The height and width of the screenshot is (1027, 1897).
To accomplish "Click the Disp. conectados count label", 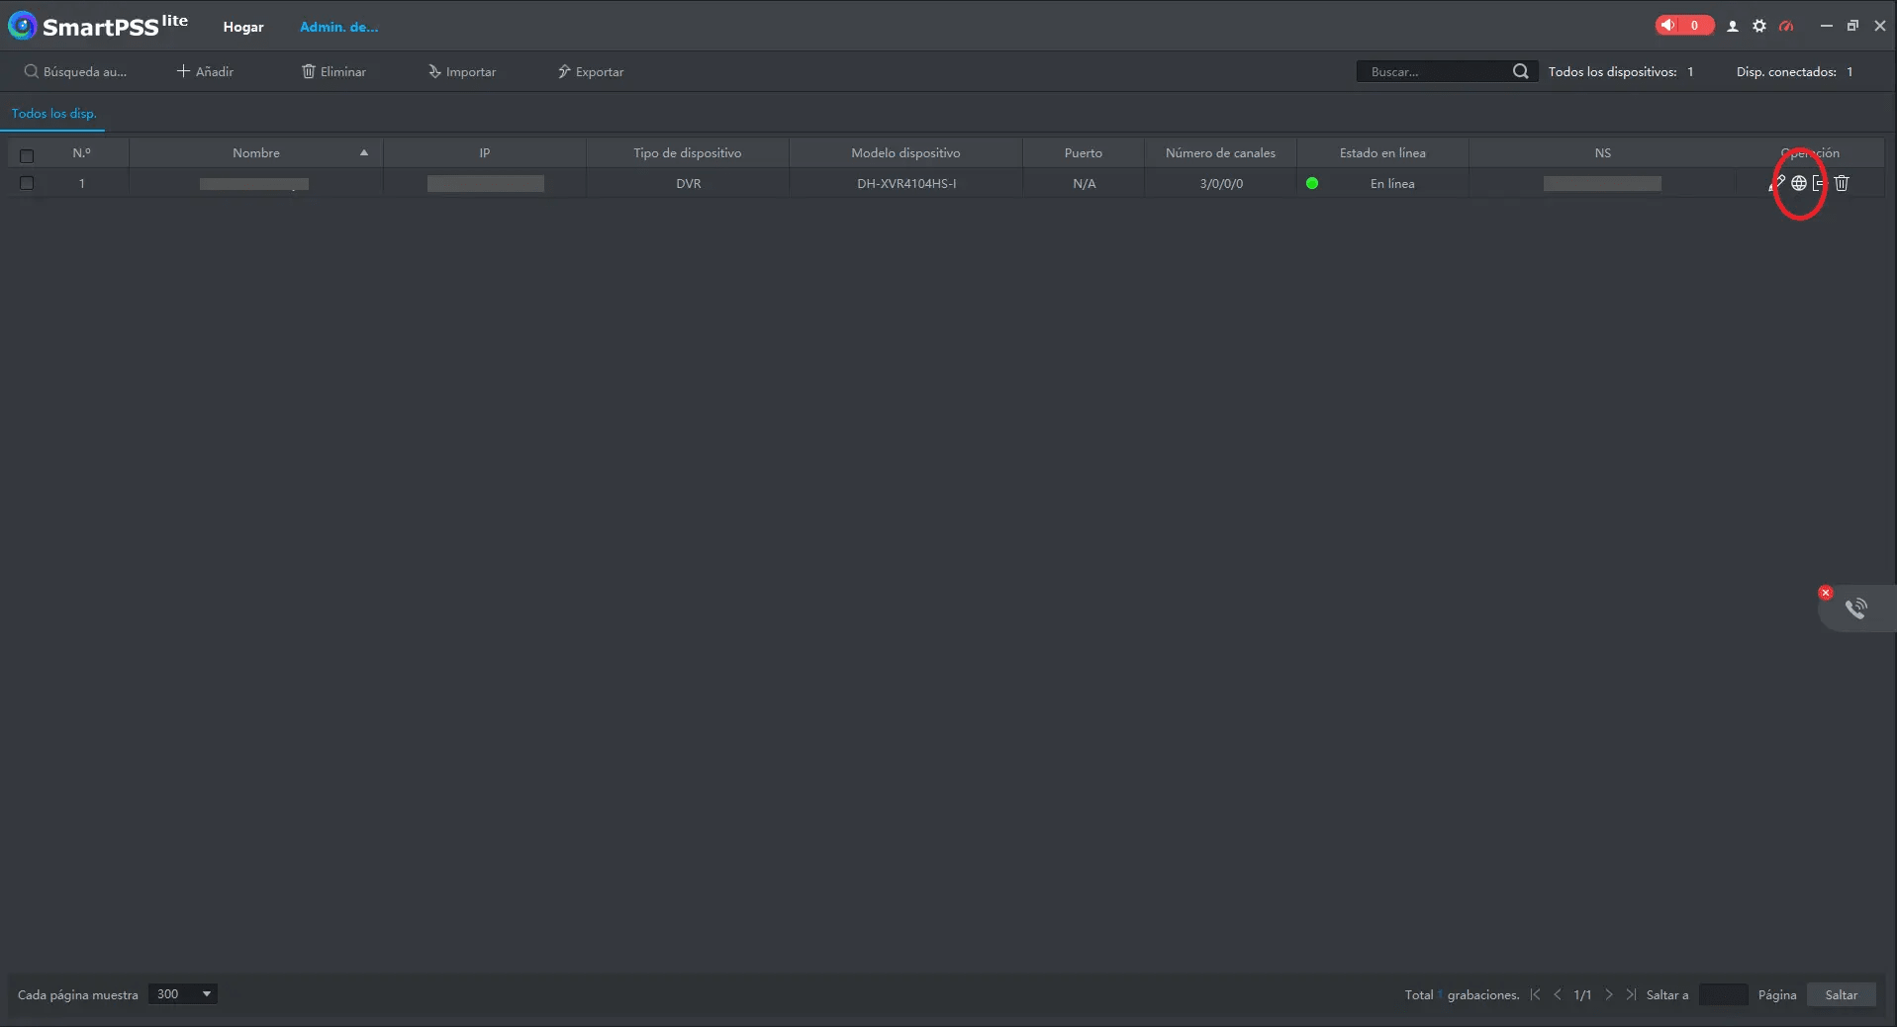I will tap(1794, 71).
